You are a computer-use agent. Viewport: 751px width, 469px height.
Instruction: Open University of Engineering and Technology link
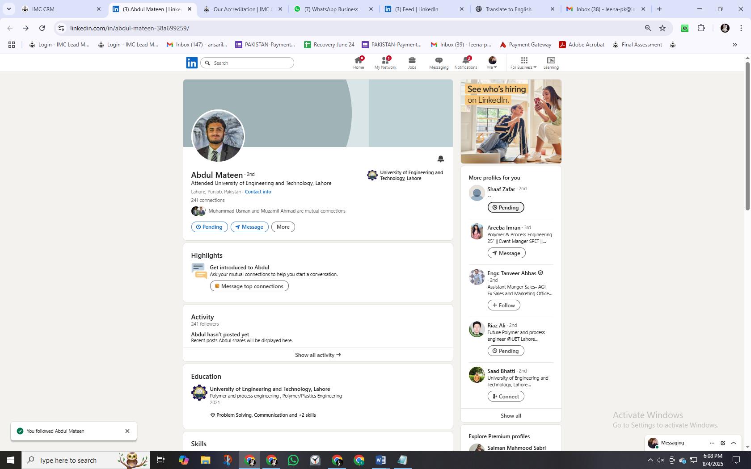[x=405, y=176]
